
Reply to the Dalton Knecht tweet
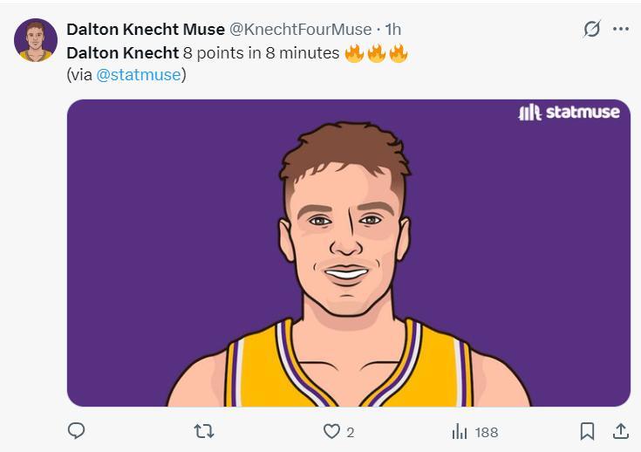[x=77, y=431]
